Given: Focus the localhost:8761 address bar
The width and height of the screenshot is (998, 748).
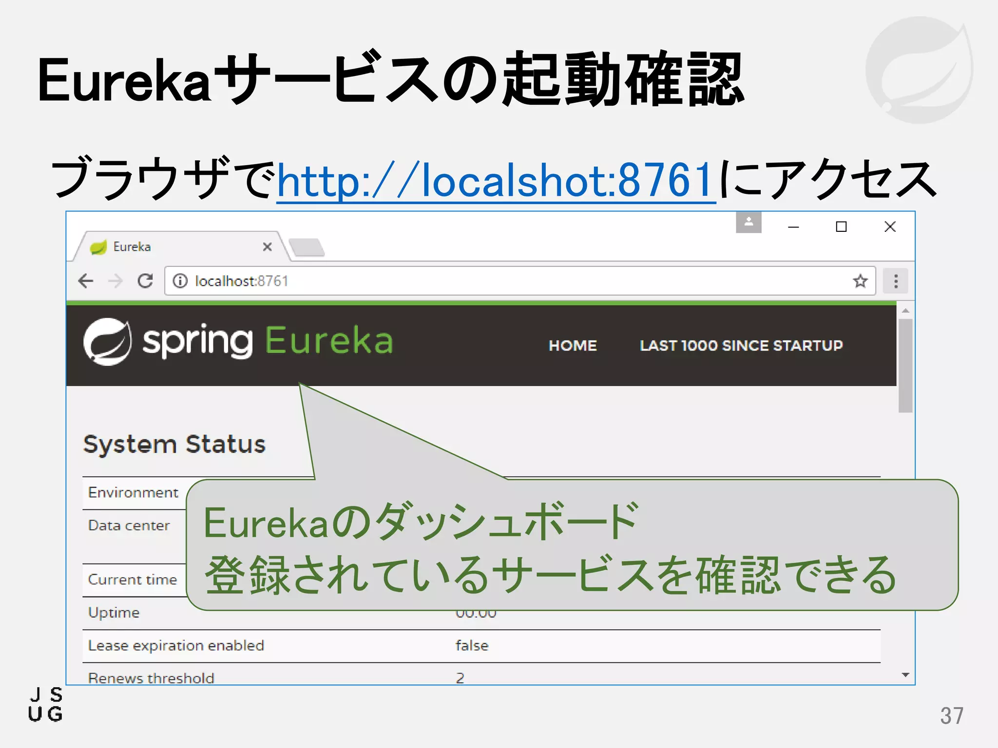Looking at the screenshot, I should click(x=520, y=281).
